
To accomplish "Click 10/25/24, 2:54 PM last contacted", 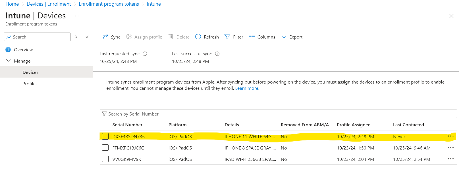I will click(x=412, y=159).
